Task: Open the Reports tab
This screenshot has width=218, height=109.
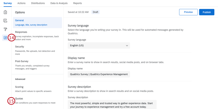Action: pos(77,3)
